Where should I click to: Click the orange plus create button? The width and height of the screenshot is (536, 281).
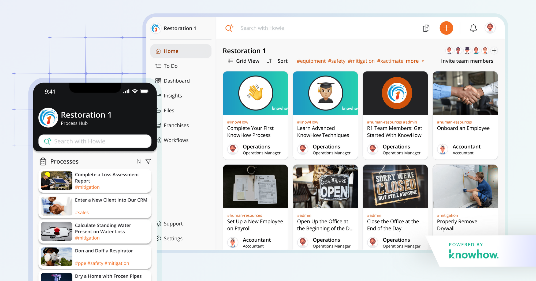[446, 28]
